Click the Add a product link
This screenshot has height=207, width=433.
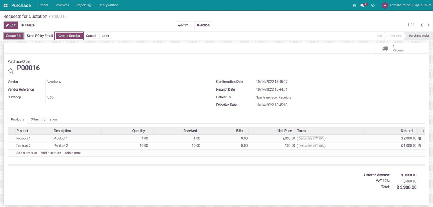click(x=27, y=153)
